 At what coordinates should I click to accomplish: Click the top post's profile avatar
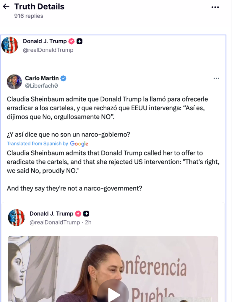click(x=10, y=45)
